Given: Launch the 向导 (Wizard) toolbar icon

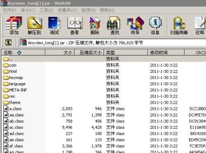Looking at the screenshot, I should 135,25.
